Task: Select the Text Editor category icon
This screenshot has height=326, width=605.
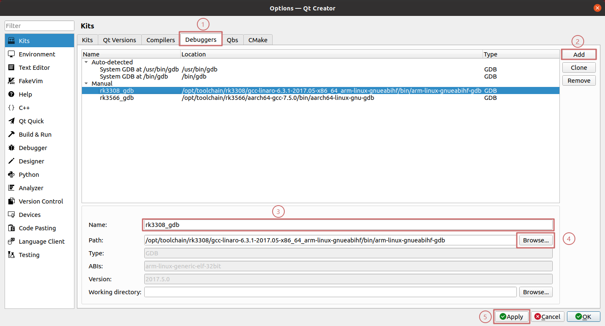Action: [11, 68]
